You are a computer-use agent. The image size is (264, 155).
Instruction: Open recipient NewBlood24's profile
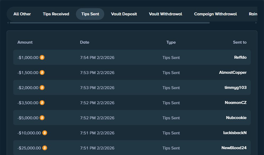pos(234,148)
